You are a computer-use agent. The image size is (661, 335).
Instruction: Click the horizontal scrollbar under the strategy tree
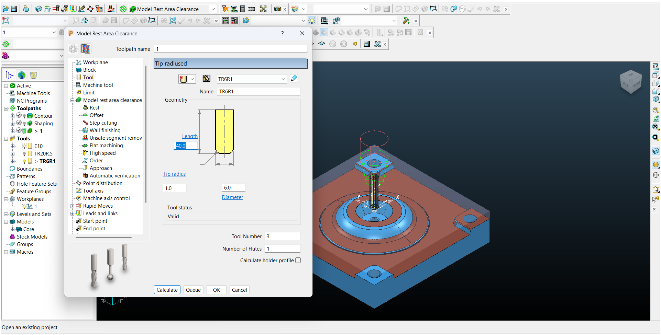pyautogui.click(x=103, y=237)
